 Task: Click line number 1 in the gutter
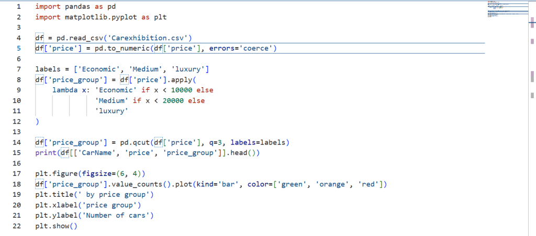click(x=19, y=7)
